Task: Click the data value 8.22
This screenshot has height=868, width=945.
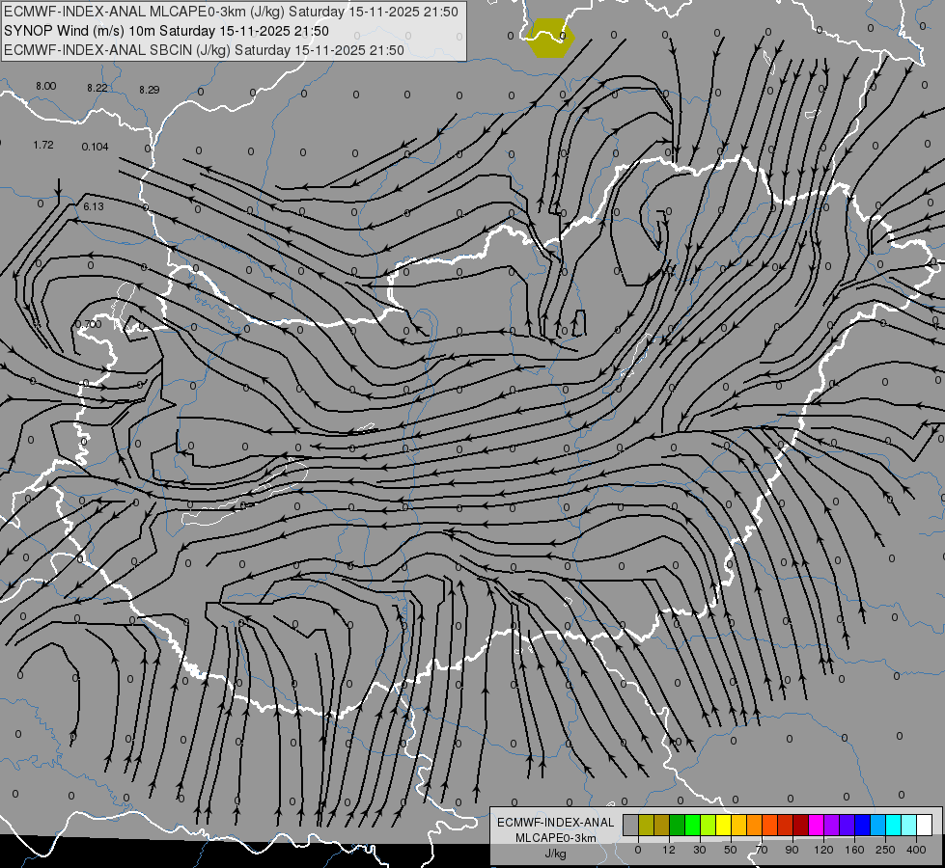Action: tap(97, 88)
